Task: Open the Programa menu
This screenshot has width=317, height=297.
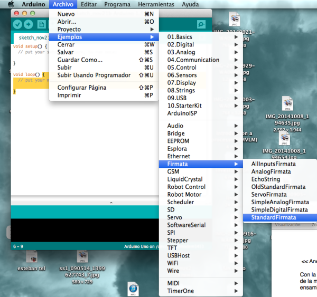Action: coord(117,4)
